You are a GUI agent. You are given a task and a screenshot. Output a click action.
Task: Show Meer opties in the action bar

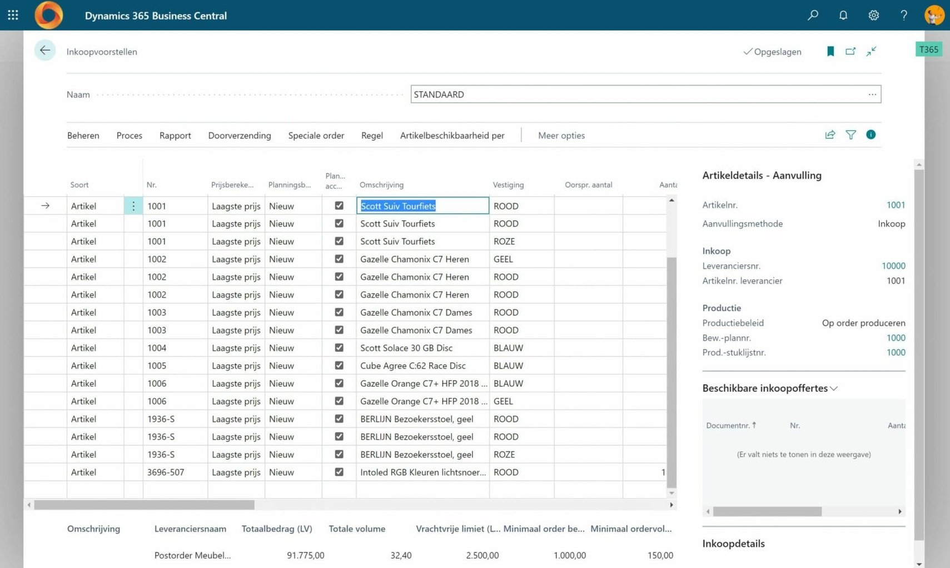point(561,136)
